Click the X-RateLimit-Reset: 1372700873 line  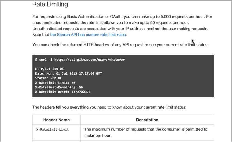(x=63, y=92)
